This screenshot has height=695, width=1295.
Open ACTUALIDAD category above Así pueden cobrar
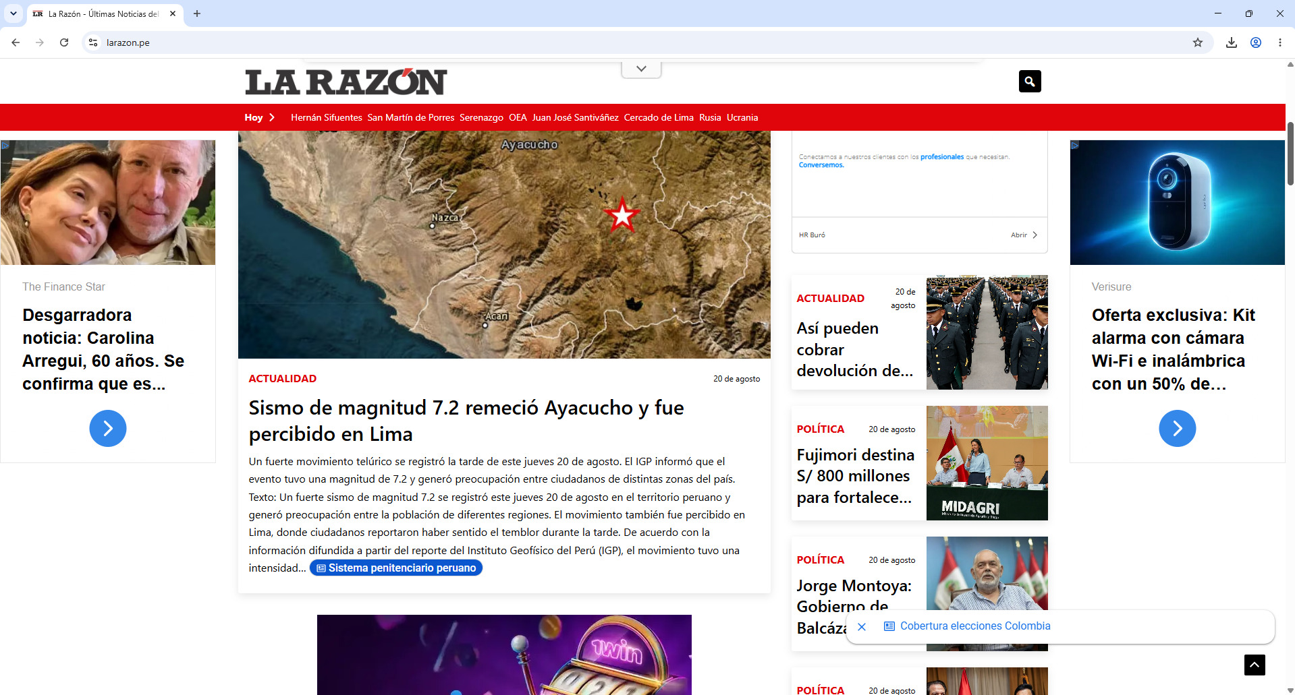[x=831, y=299]
